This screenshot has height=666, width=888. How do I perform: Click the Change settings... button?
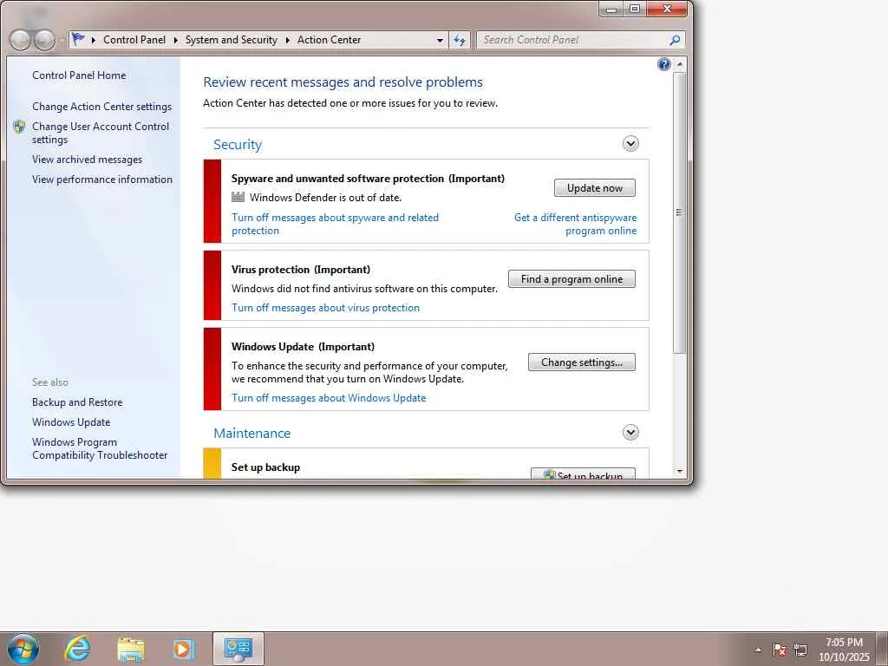click(582, 362)
